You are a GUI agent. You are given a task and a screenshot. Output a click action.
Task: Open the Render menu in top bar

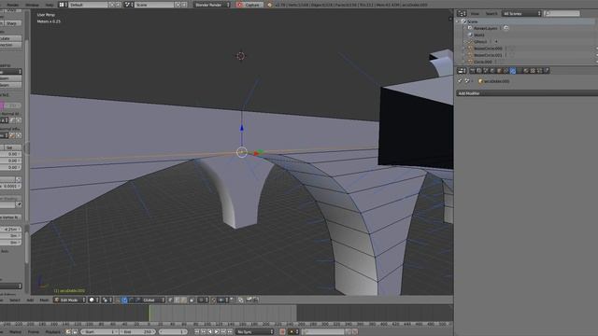(13, 5)
